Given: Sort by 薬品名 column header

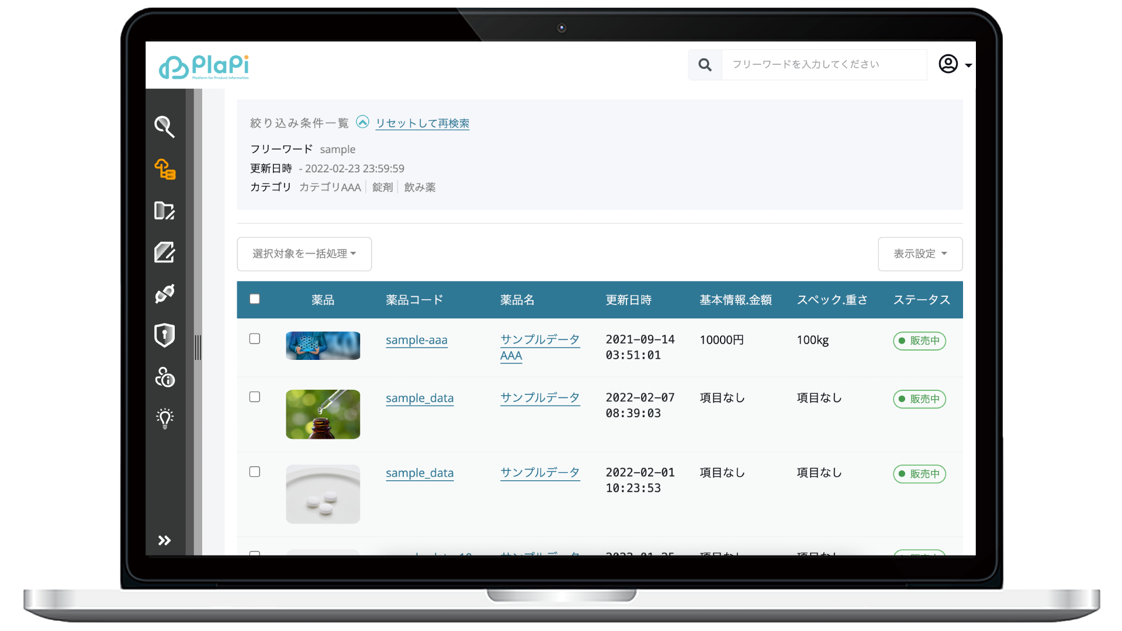Looking at the screenshot, I should (x=517, y=300).
